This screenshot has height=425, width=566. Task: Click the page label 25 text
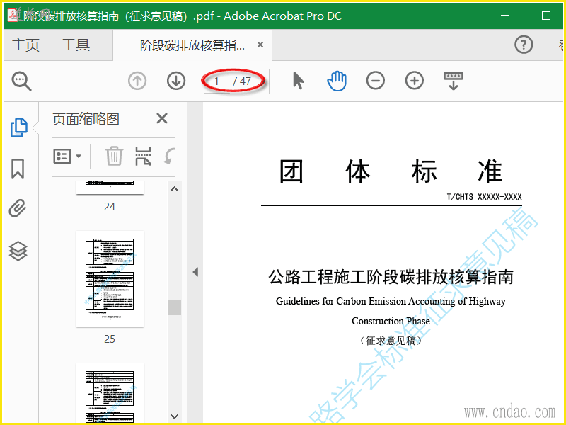click(x=110, y=339)
